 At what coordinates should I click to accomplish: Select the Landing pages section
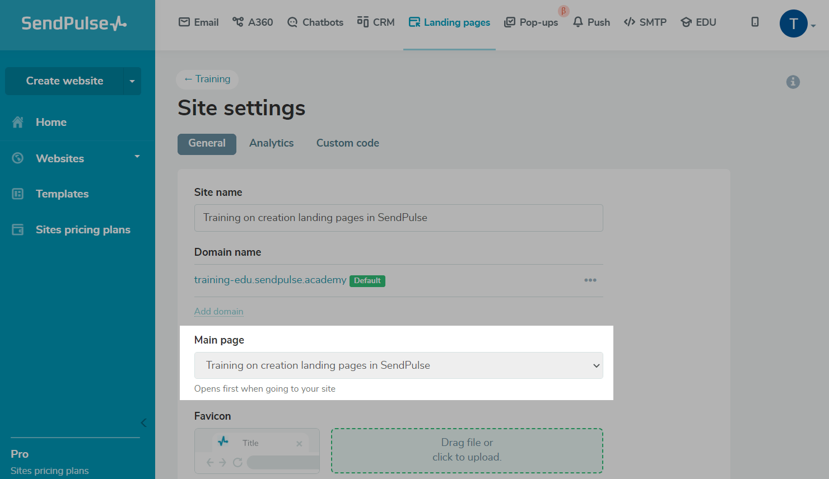[x=449, y=22]
